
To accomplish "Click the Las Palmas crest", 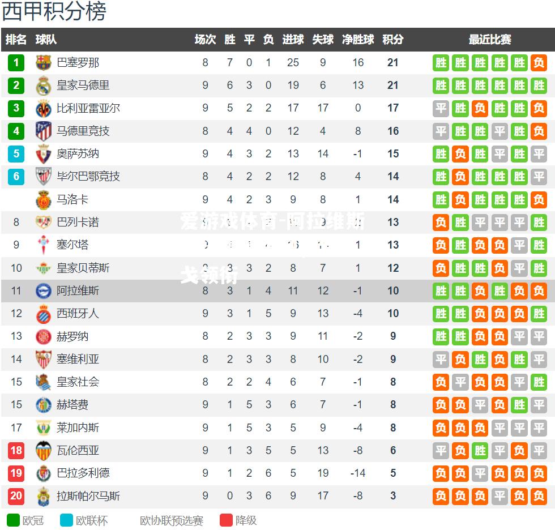I will 43,496.
